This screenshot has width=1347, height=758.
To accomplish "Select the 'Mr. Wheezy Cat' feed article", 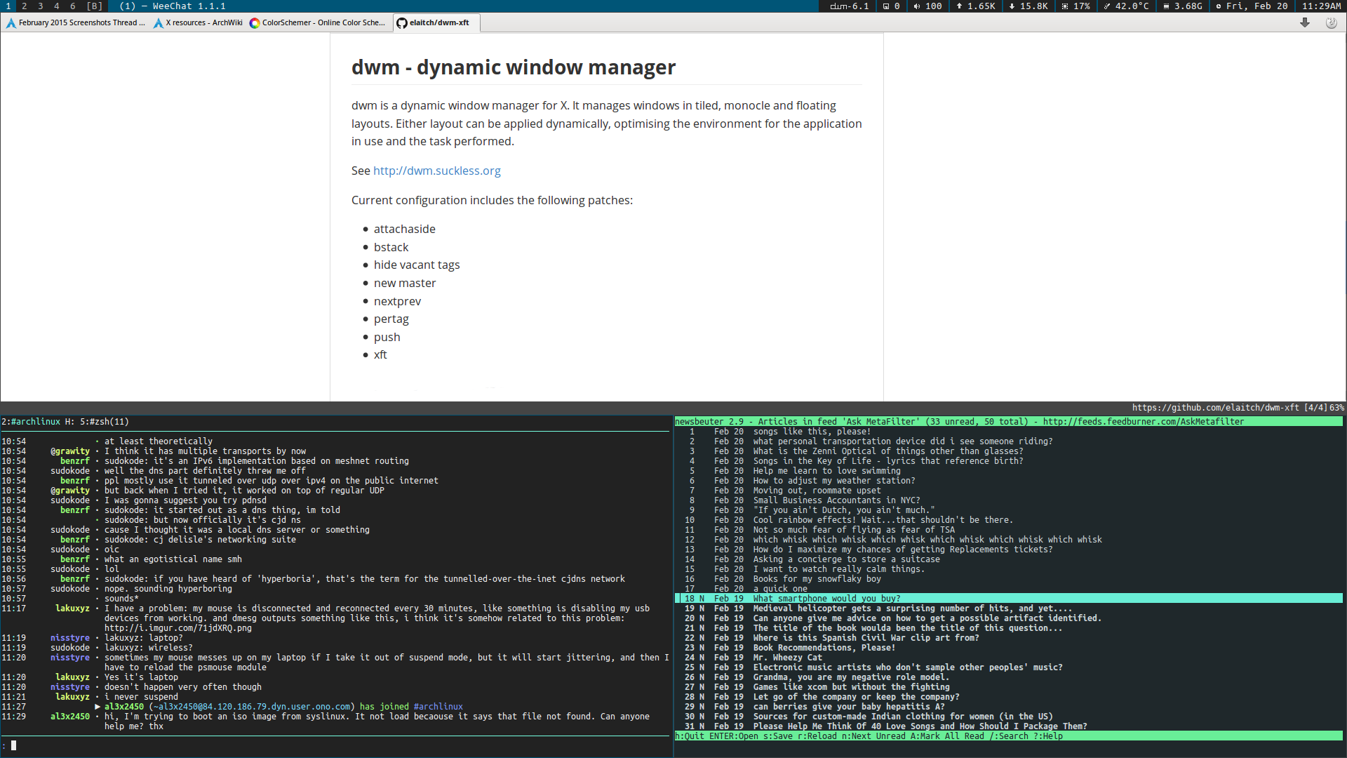I will pos(787,658).
